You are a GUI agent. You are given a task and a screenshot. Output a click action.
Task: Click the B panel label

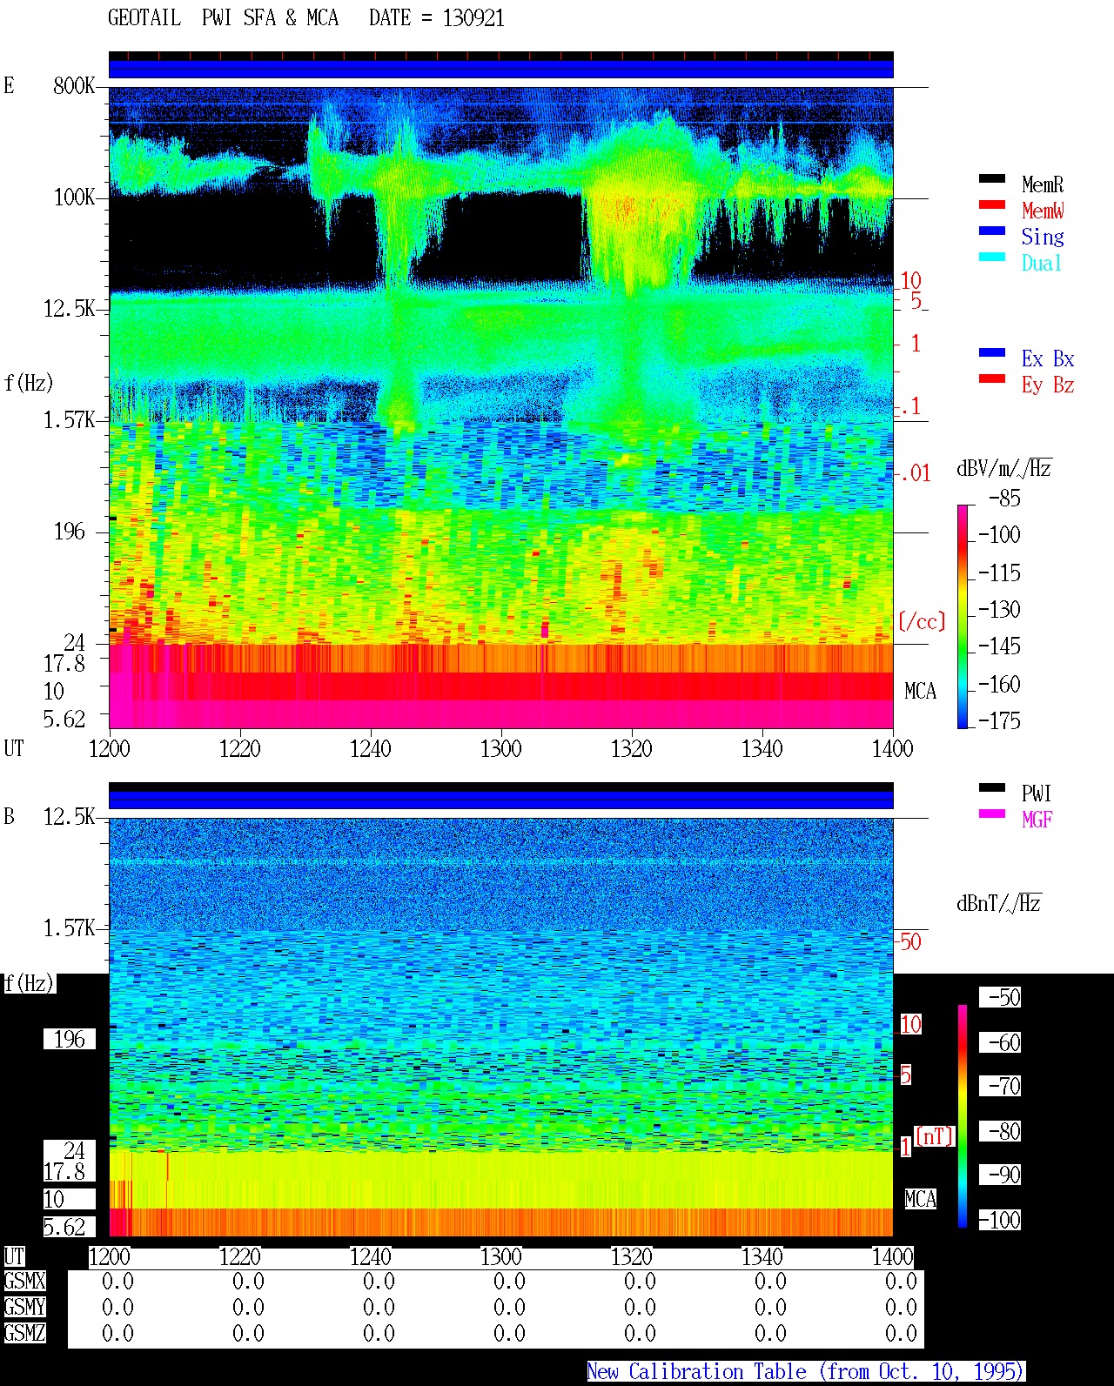(9, 816)
